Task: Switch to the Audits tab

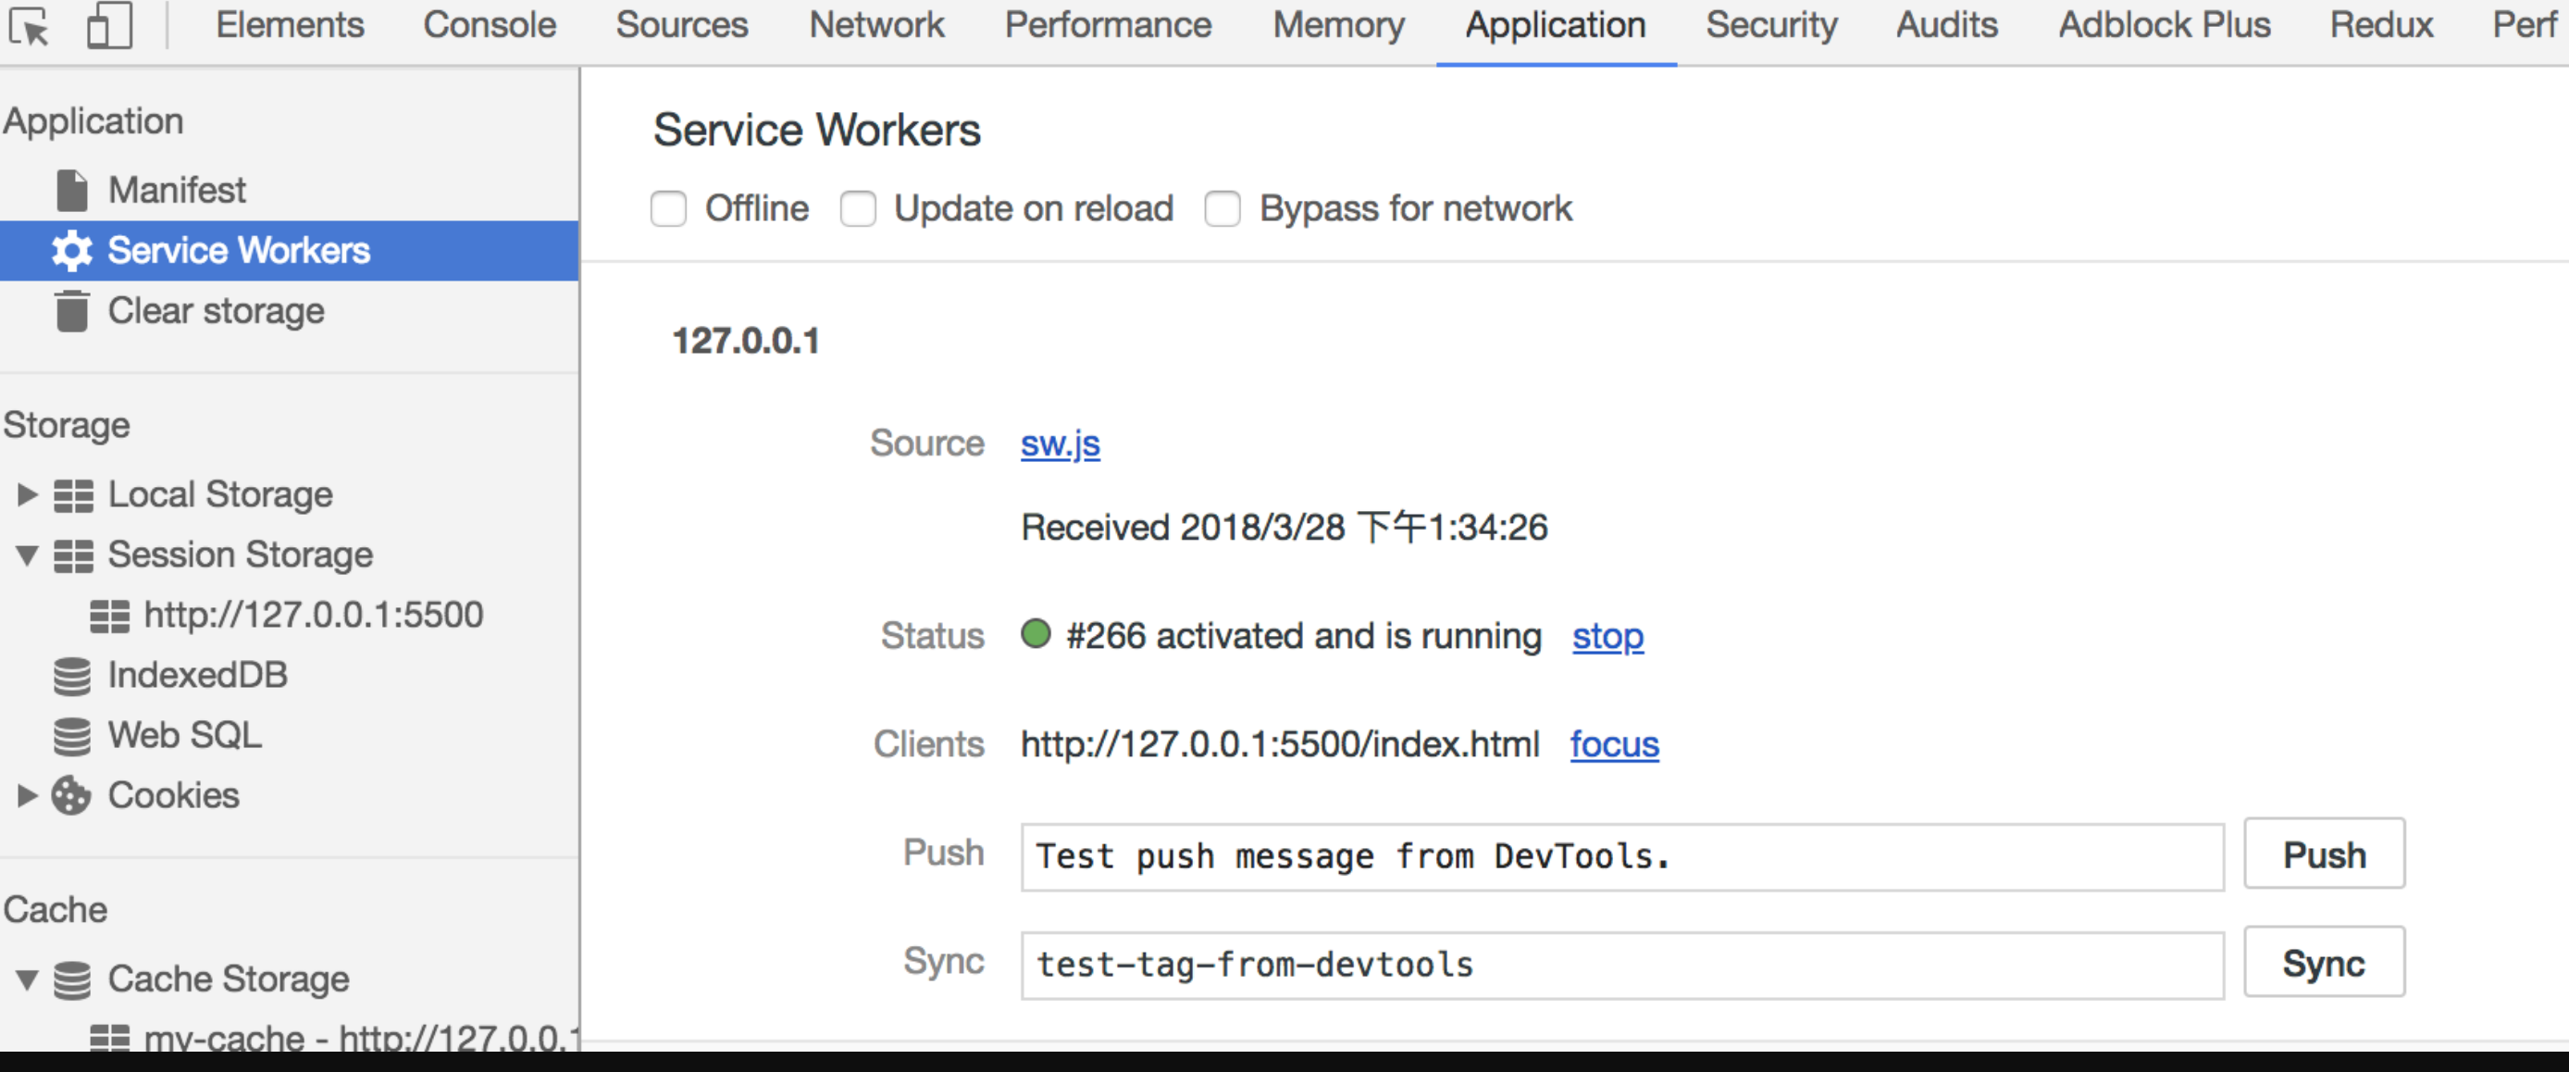Action: click(1947, 25)
